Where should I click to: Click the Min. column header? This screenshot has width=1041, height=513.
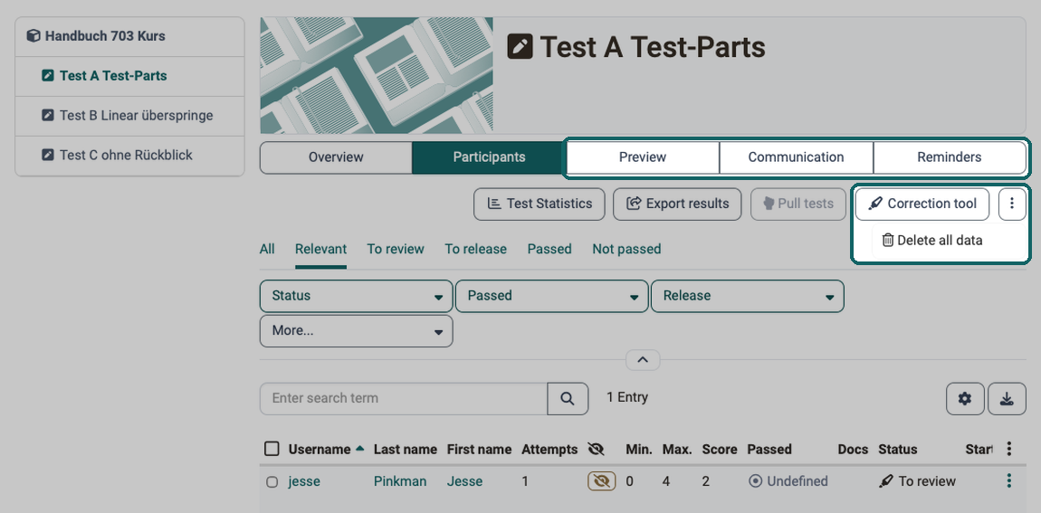639,450
